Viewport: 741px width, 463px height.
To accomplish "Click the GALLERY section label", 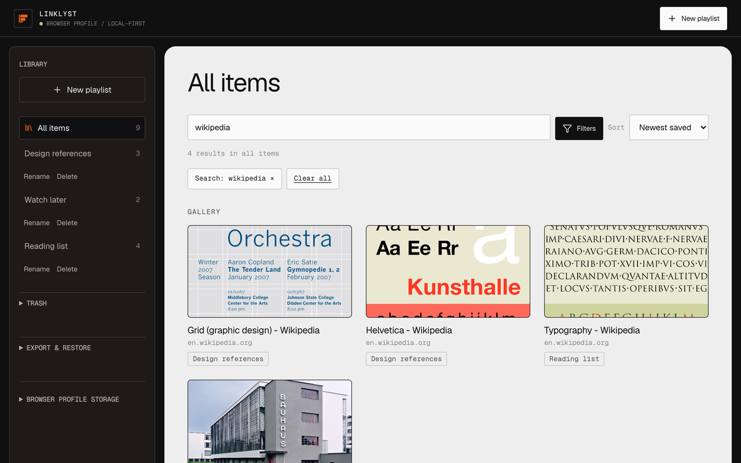I will 204,212.
